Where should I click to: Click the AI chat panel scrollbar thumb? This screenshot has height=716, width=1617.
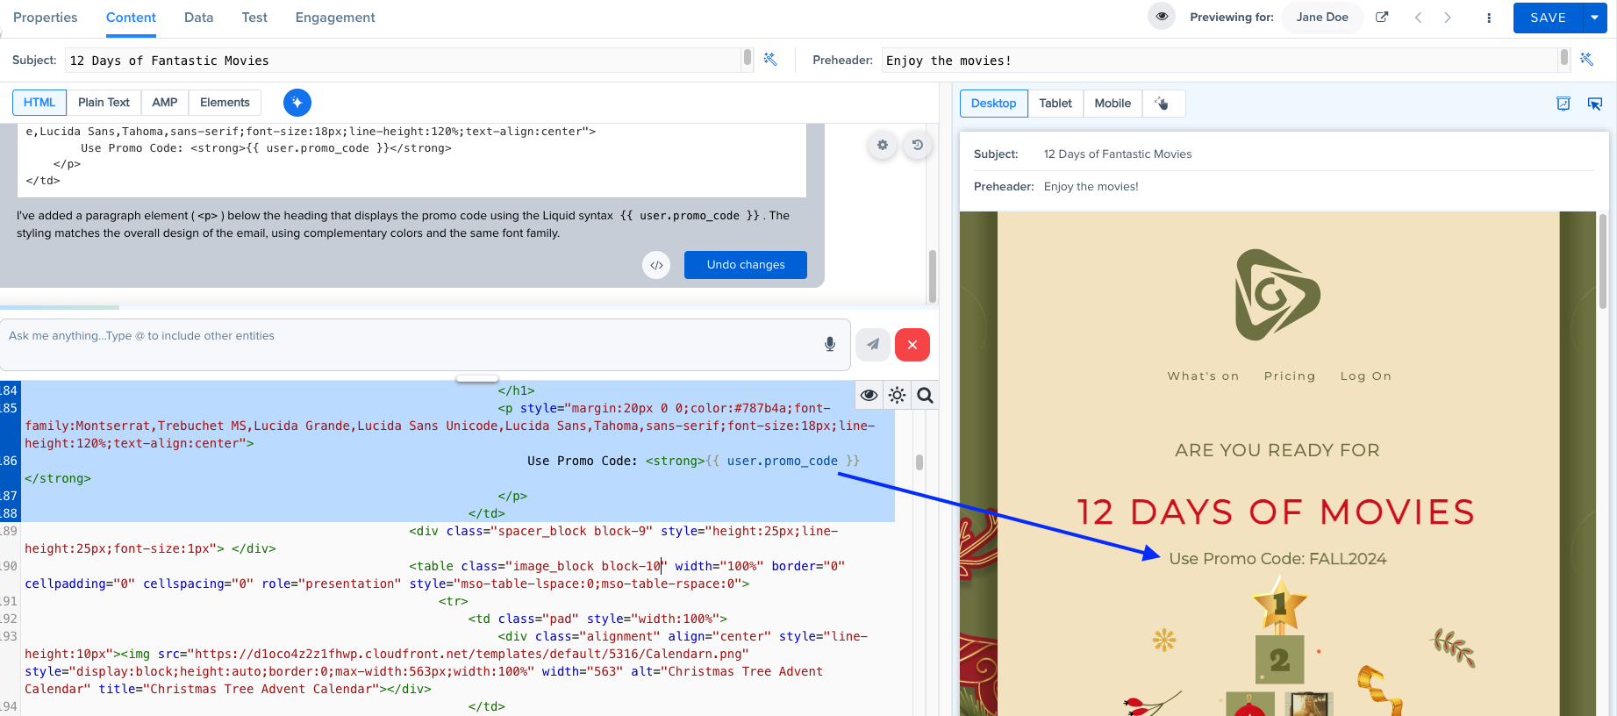(933, 276)
